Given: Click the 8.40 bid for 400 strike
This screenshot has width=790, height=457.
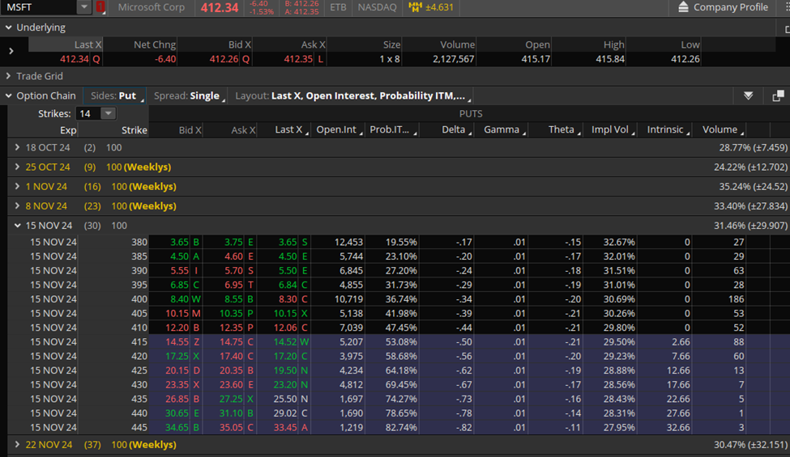Looking at the screenshot, I should tap(178, 299).
